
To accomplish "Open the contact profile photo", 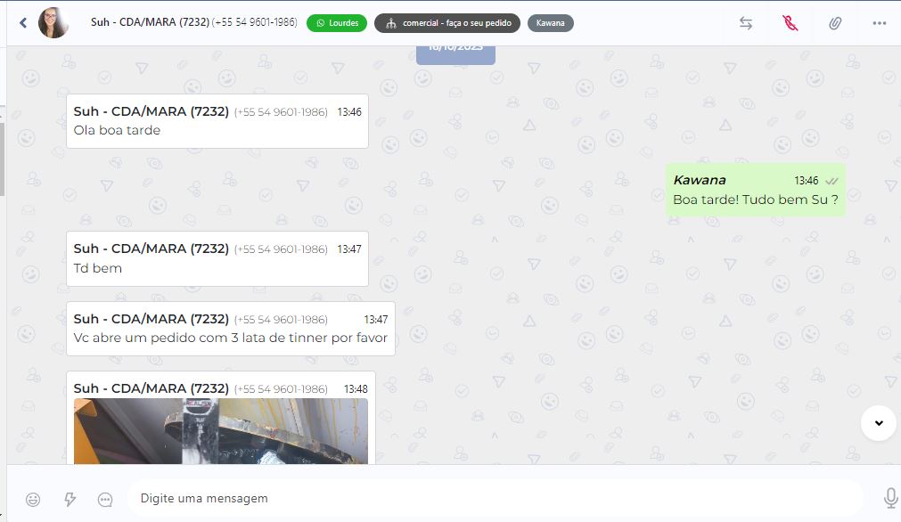I will coord(53,23).
